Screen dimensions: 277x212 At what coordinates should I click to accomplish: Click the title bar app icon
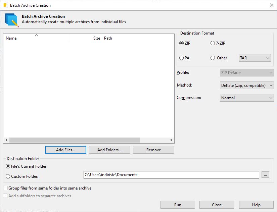pos(5,5)
